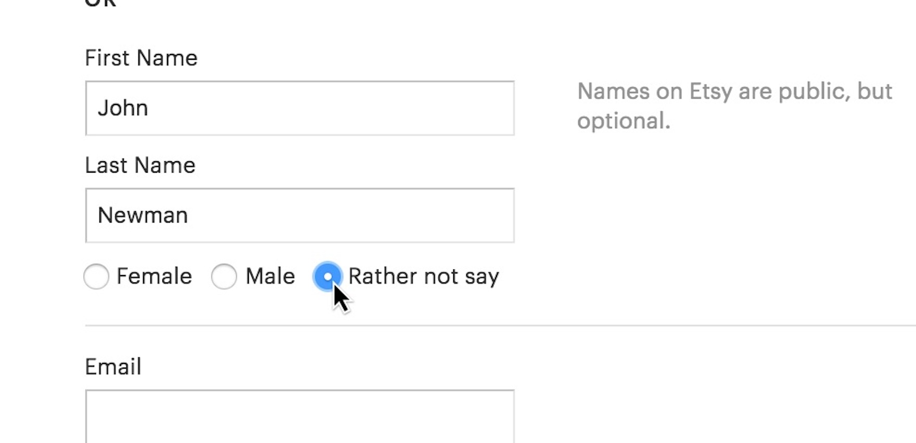Click the "First Name" field label
The height and width of the screenshot is (443, 916).
click(x=141, y=58)
